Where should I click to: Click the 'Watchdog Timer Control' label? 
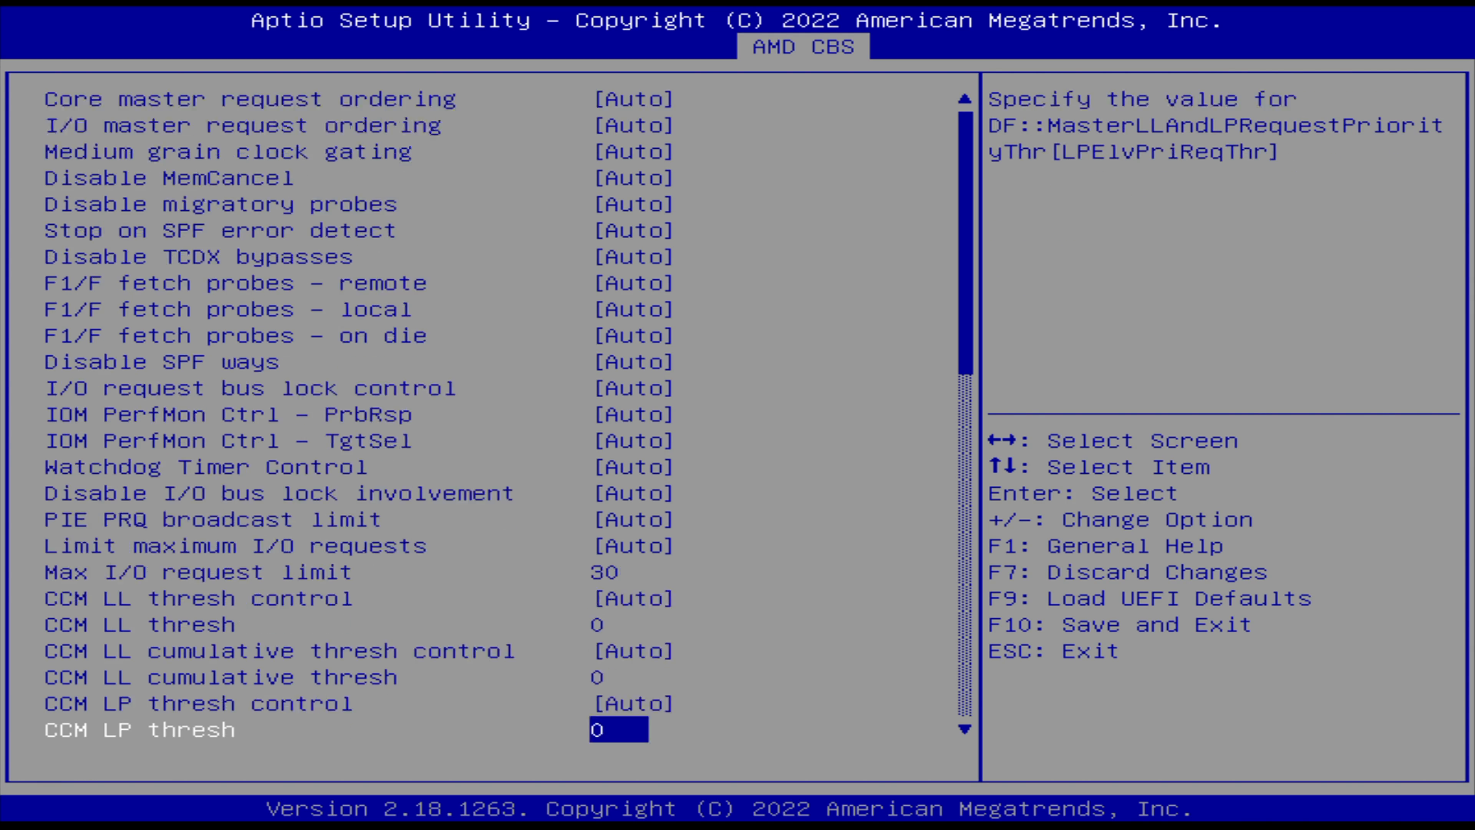point(206,467)
